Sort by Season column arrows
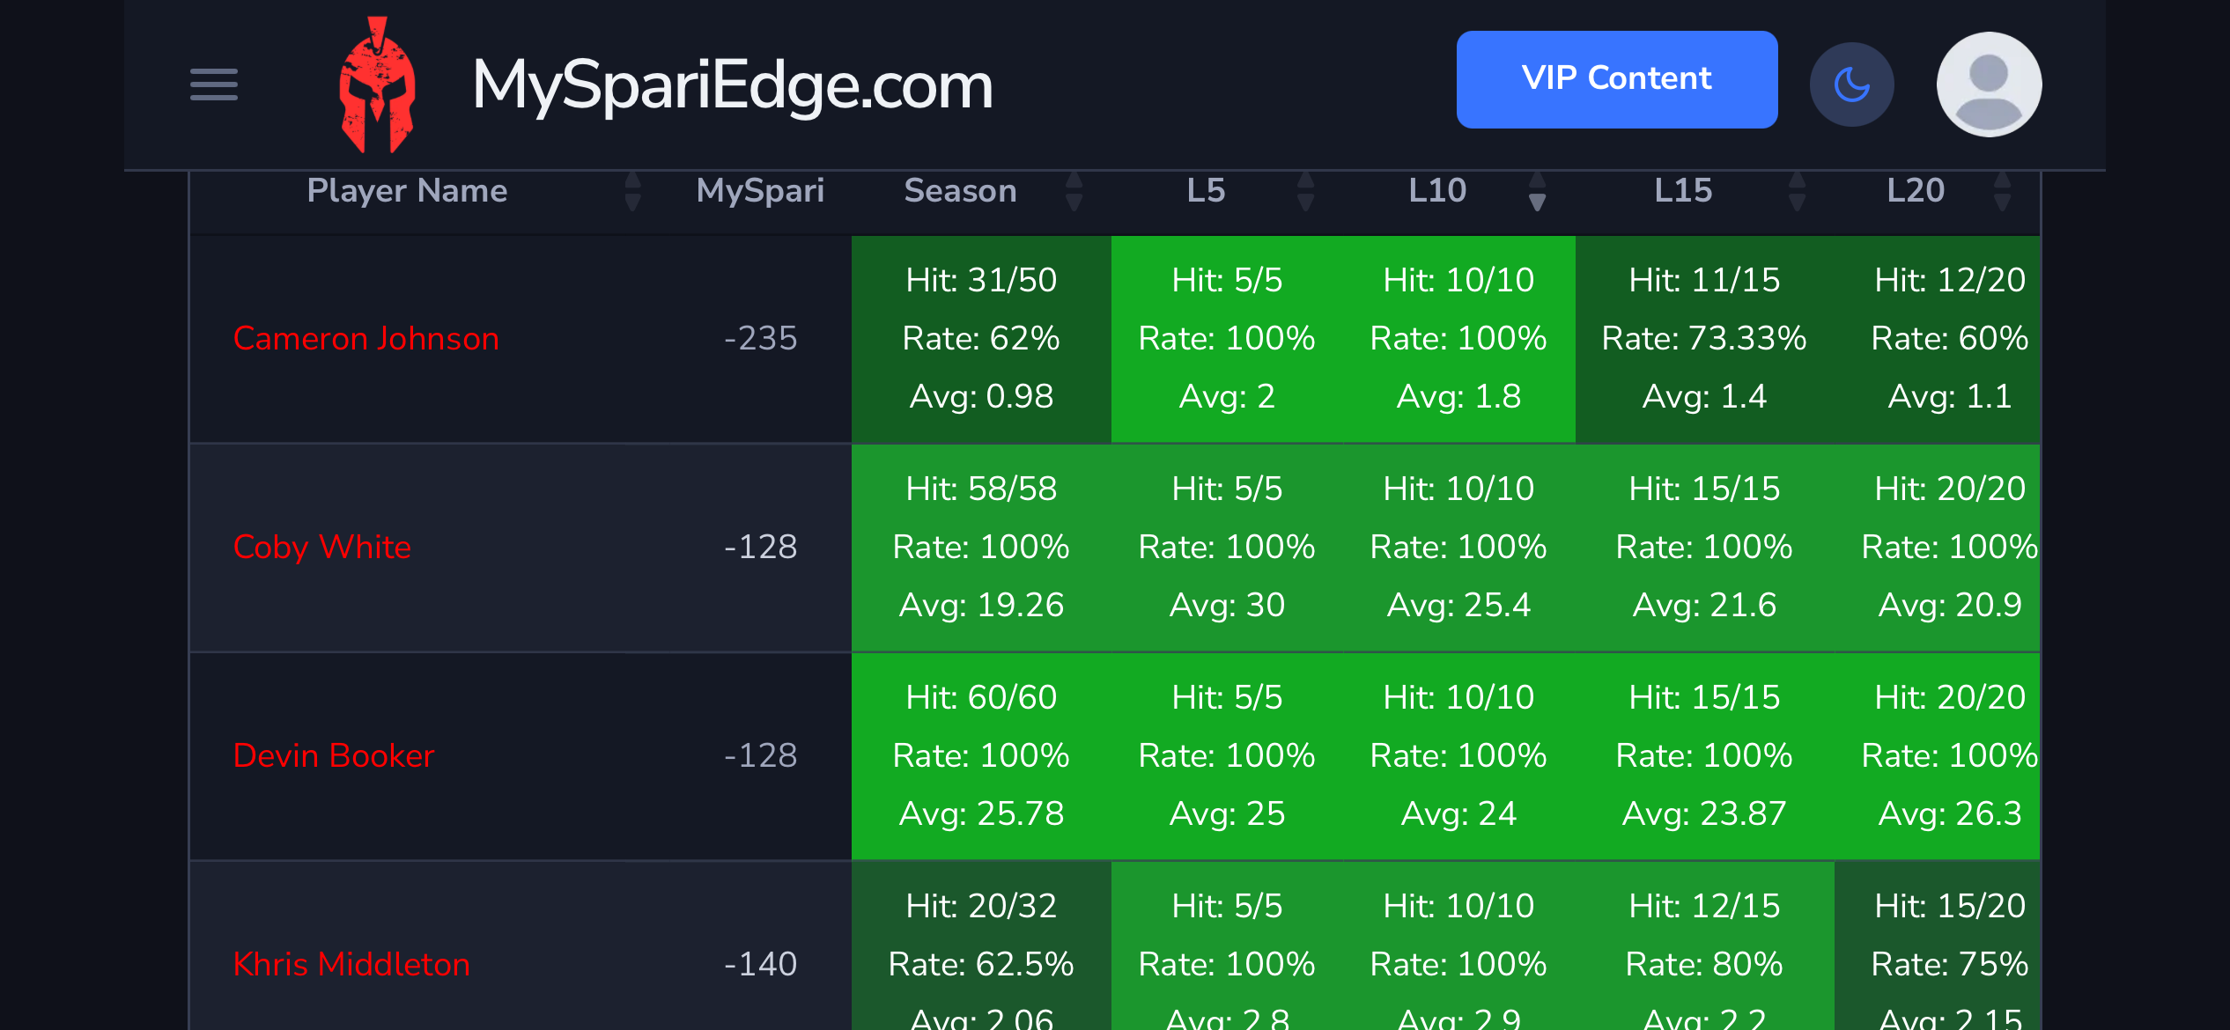The height and width of the screenshot is (1030, 2230). (x=1074, y=191)
